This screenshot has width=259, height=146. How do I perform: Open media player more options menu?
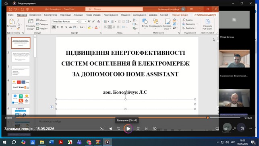[251, 129]
